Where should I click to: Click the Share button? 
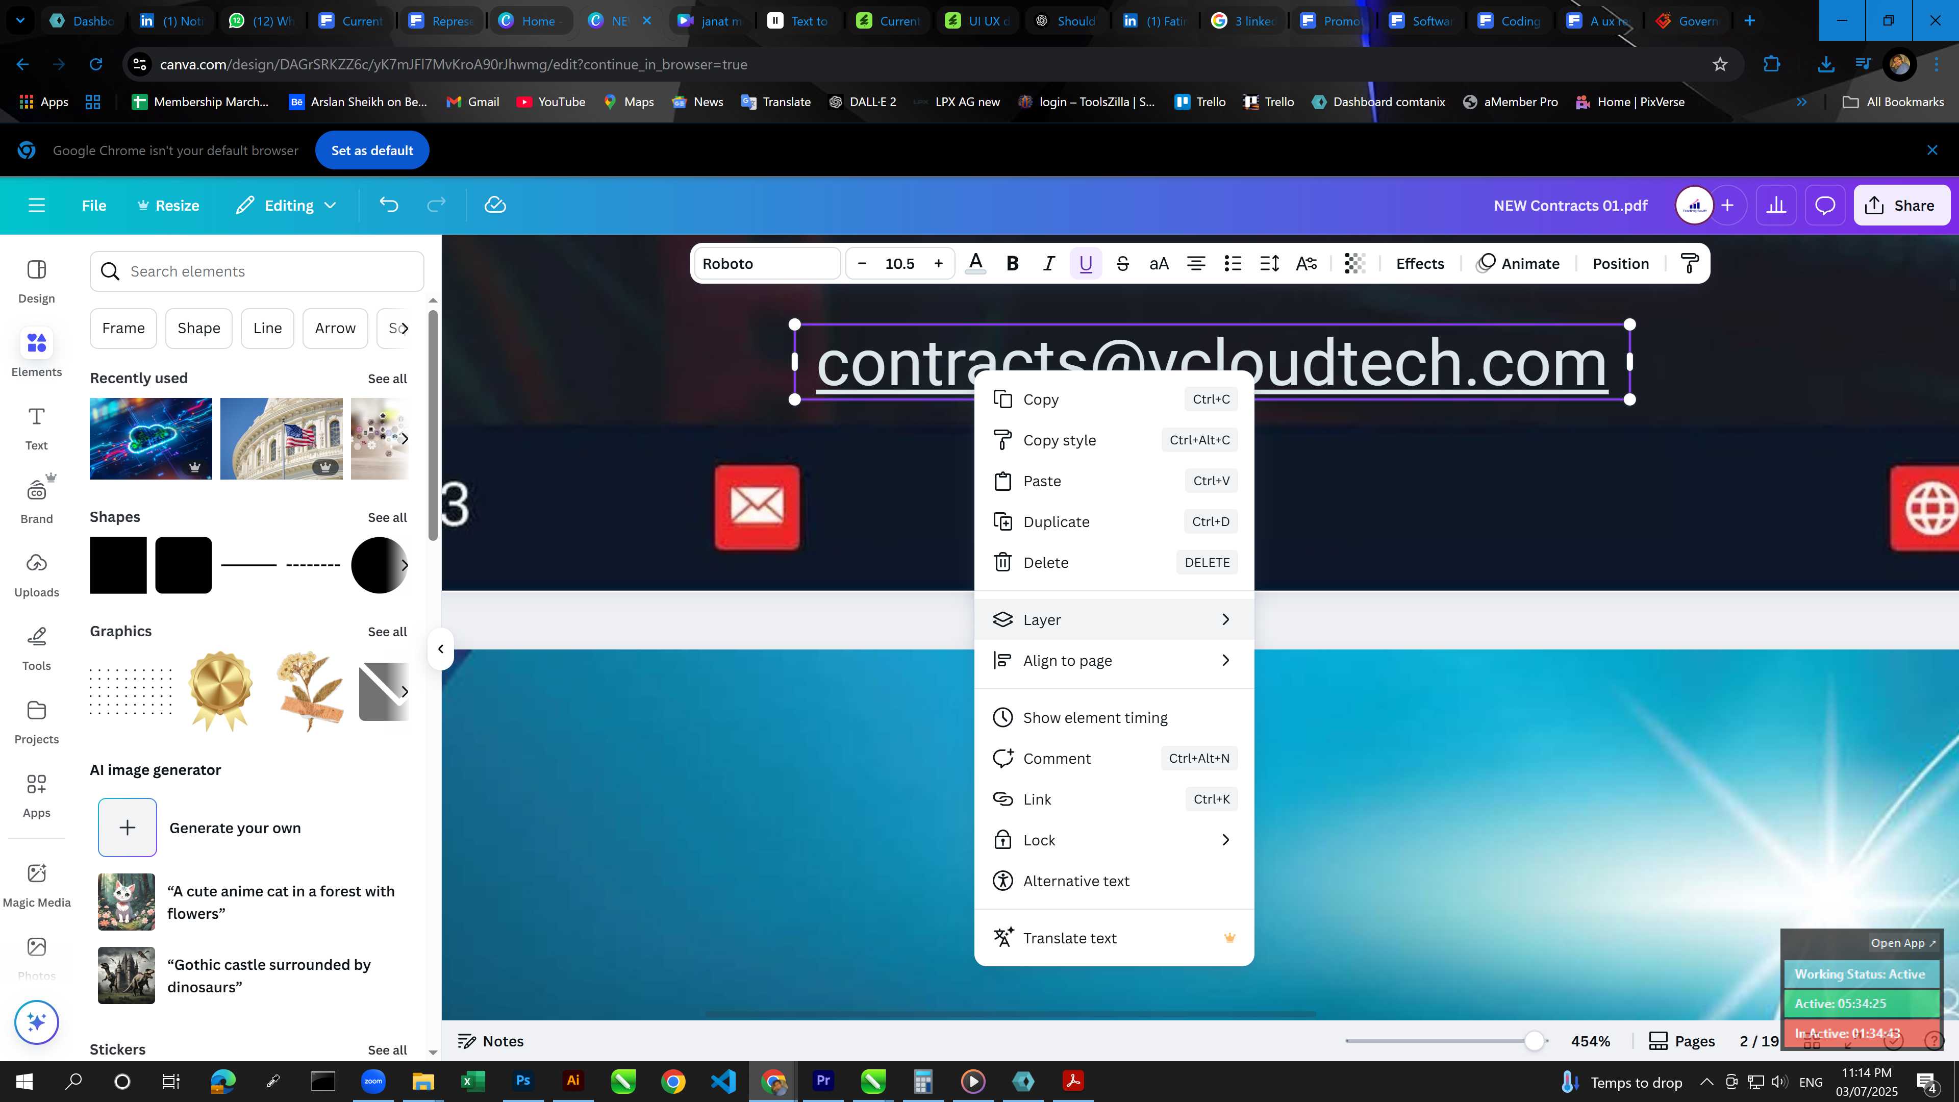pyautogui.click(x=1901, y=205)
